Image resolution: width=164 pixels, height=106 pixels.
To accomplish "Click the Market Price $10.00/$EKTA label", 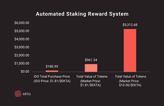I will pos(130,83).
